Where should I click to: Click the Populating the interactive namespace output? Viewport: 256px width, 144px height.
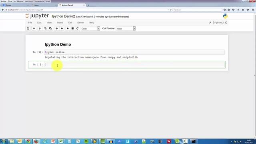click(91, 57)
